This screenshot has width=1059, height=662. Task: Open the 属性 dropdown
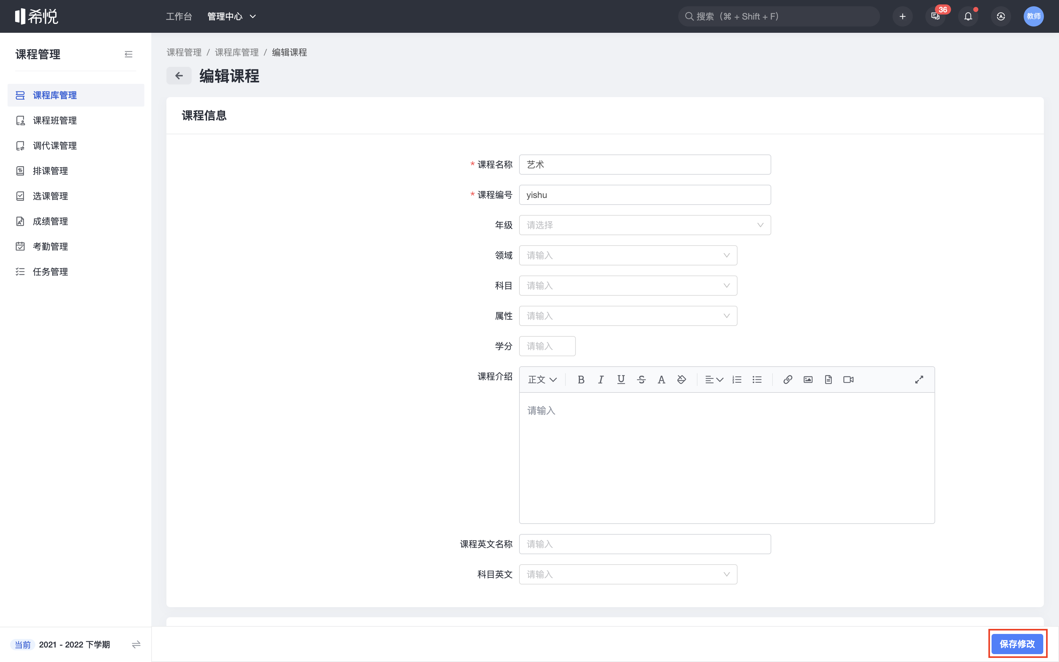pyautogui.click(x=628, y=316)
